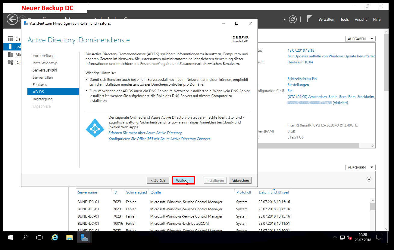Image resolution: width=394 pixels, height=250 pixels.
Task: Click the Weiter button
Action: point(183,180)
